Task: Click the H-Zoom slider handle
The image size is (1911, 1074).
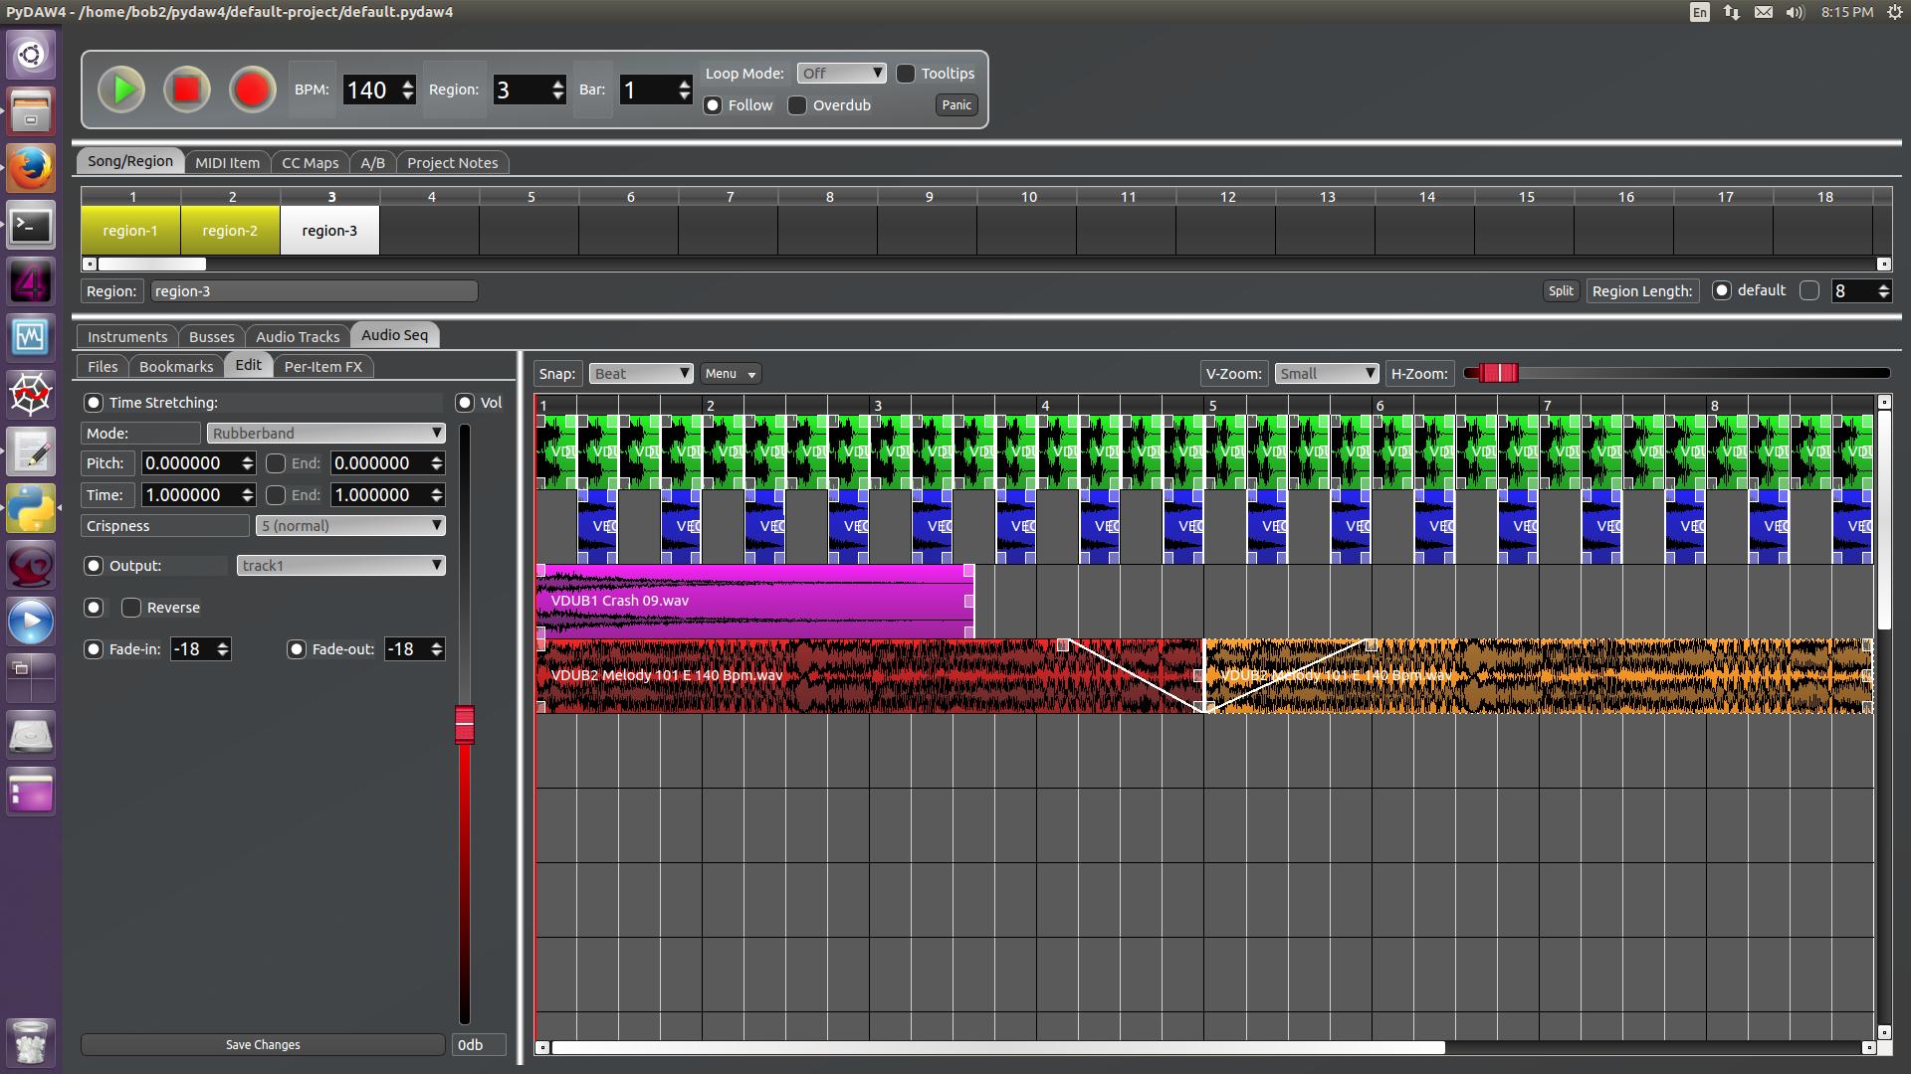Action: click(1498, 373)
